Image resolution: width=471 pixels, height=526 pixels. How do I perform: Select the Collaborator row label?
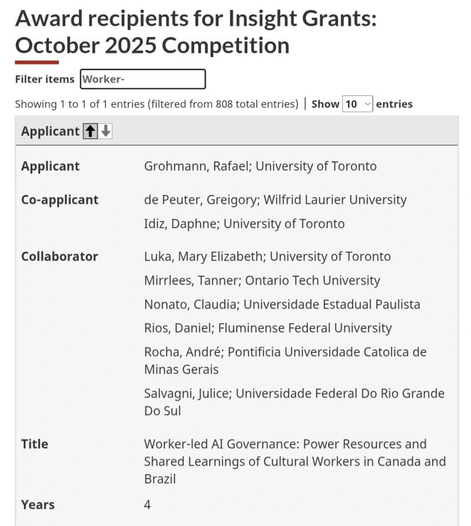[x=59, y=257]
